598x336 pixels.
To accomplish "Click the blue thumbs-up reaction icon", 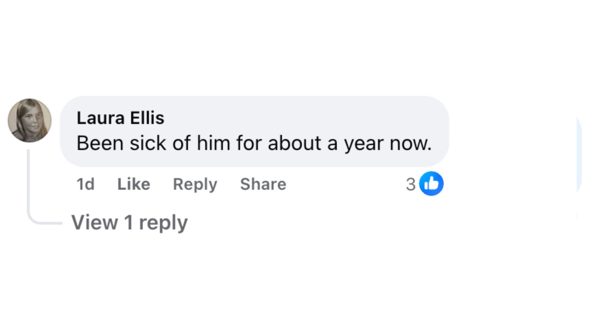I will point(431,183).
